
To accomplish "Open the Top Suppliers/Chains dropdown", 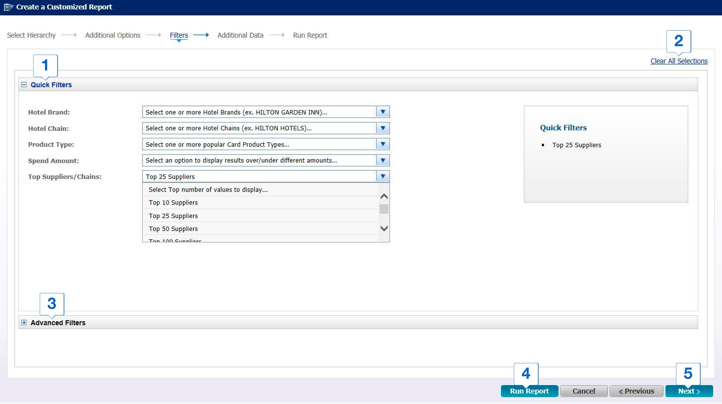I will tap(383, 176).
